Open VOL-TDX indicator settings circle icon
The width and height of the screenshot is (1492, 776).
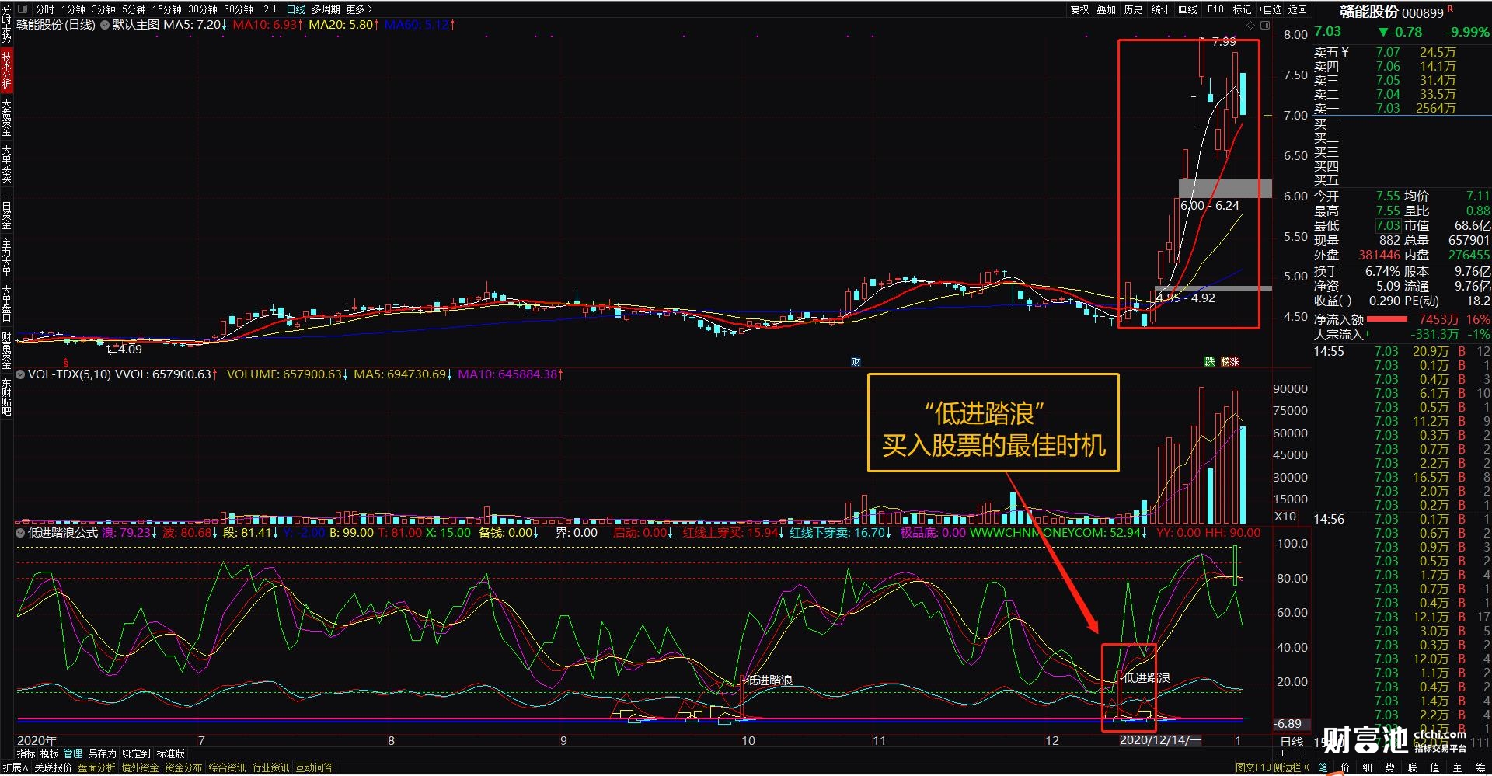pyautogui.click(x=20, y=374)
